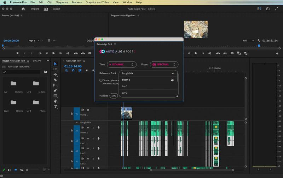Select the Rectangle tool
283x178 pixels.
click(55, 96)
